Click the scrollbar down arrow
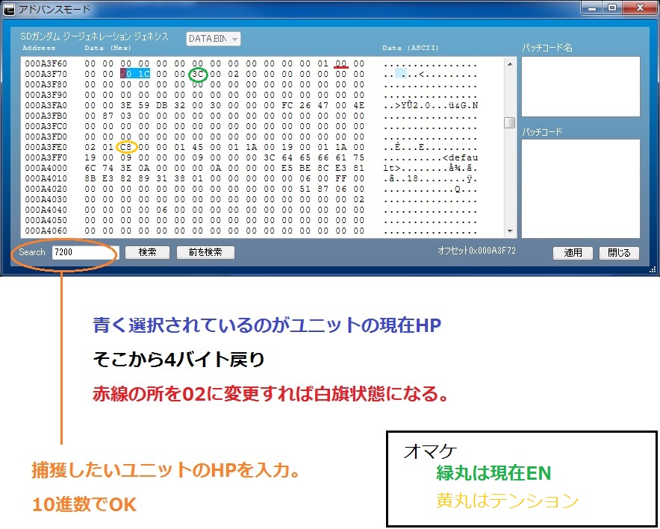 (510, 232)
